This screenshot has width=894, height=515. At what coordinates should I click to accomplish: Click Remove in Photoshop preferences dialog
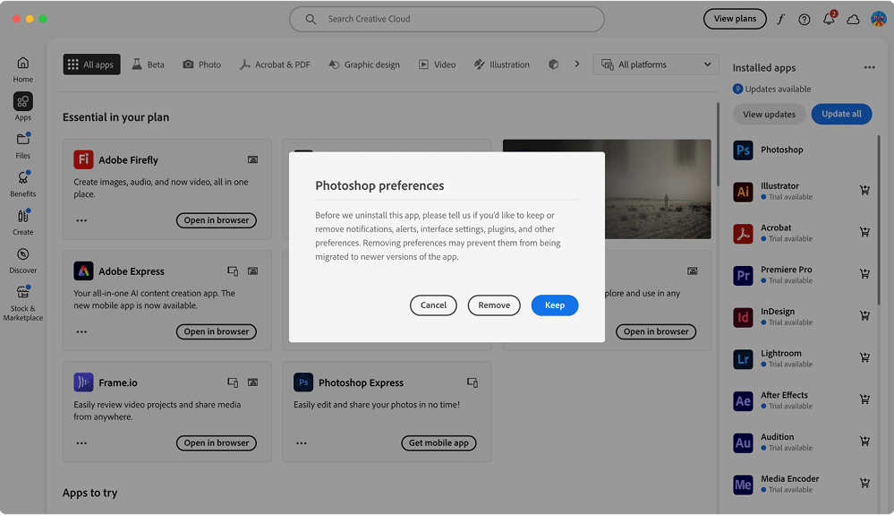[x=494, y=305]
